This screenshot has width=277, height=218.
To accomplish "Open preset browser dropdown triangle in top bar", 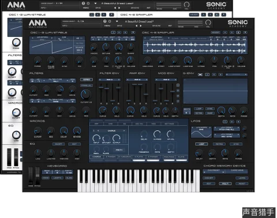I will click(x=117, y=21).
